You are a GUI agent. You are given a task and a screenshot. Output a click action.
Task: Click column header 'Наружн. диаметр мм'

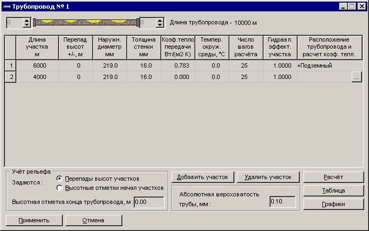[x=110, y=47]
